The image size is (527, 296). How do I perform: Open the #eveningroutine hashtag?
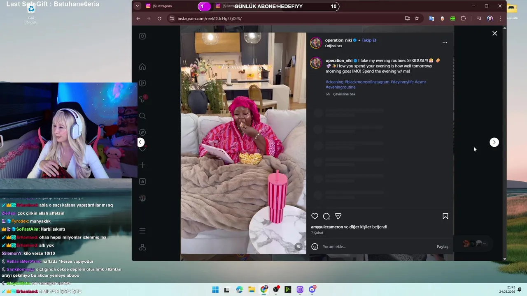340,87
